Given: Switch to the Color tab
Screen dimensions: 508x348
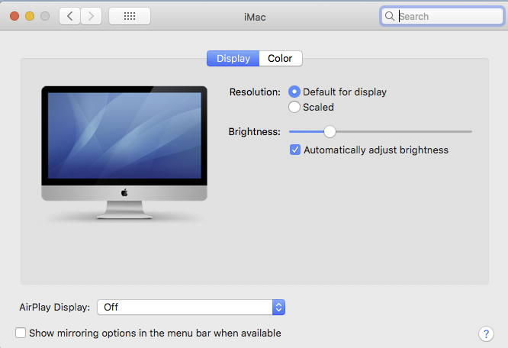Looking at the screenshot, I should (x=280, y=58).
